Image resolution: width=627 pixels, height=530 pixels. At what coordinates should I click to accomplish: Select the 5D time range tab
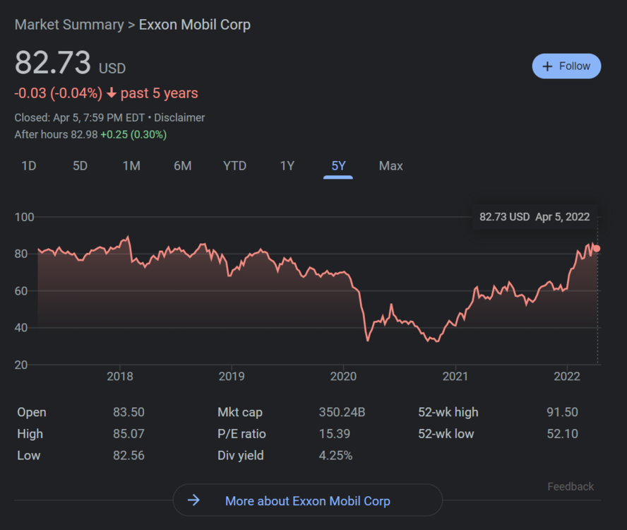[80, 166]
